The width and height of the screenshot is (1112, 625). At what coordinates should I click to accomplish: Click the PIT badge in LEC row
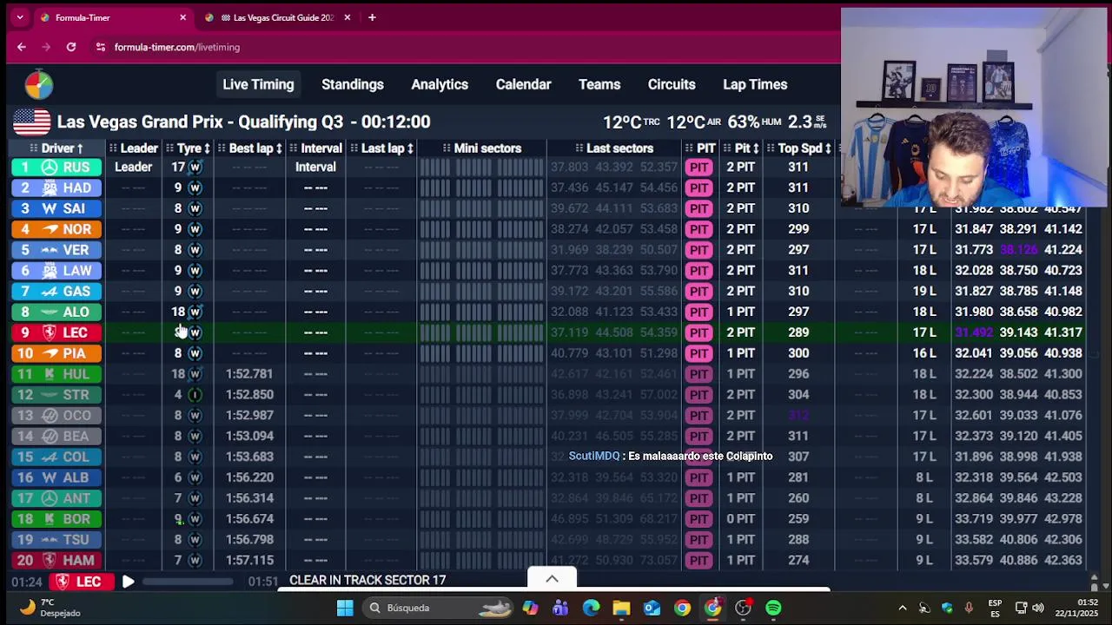[699, 332]
